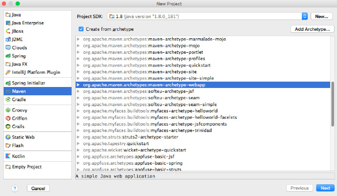This screenshot has height=196, width=337.
Task: Click the Java FX folder icon
Action: pyautogui.click(x=8, y=64)
